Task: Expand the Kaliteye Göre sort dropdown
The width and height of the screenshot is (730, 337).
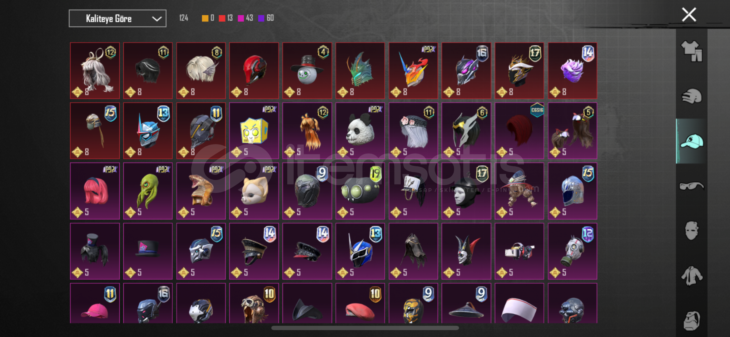Action: coord(117,18)
